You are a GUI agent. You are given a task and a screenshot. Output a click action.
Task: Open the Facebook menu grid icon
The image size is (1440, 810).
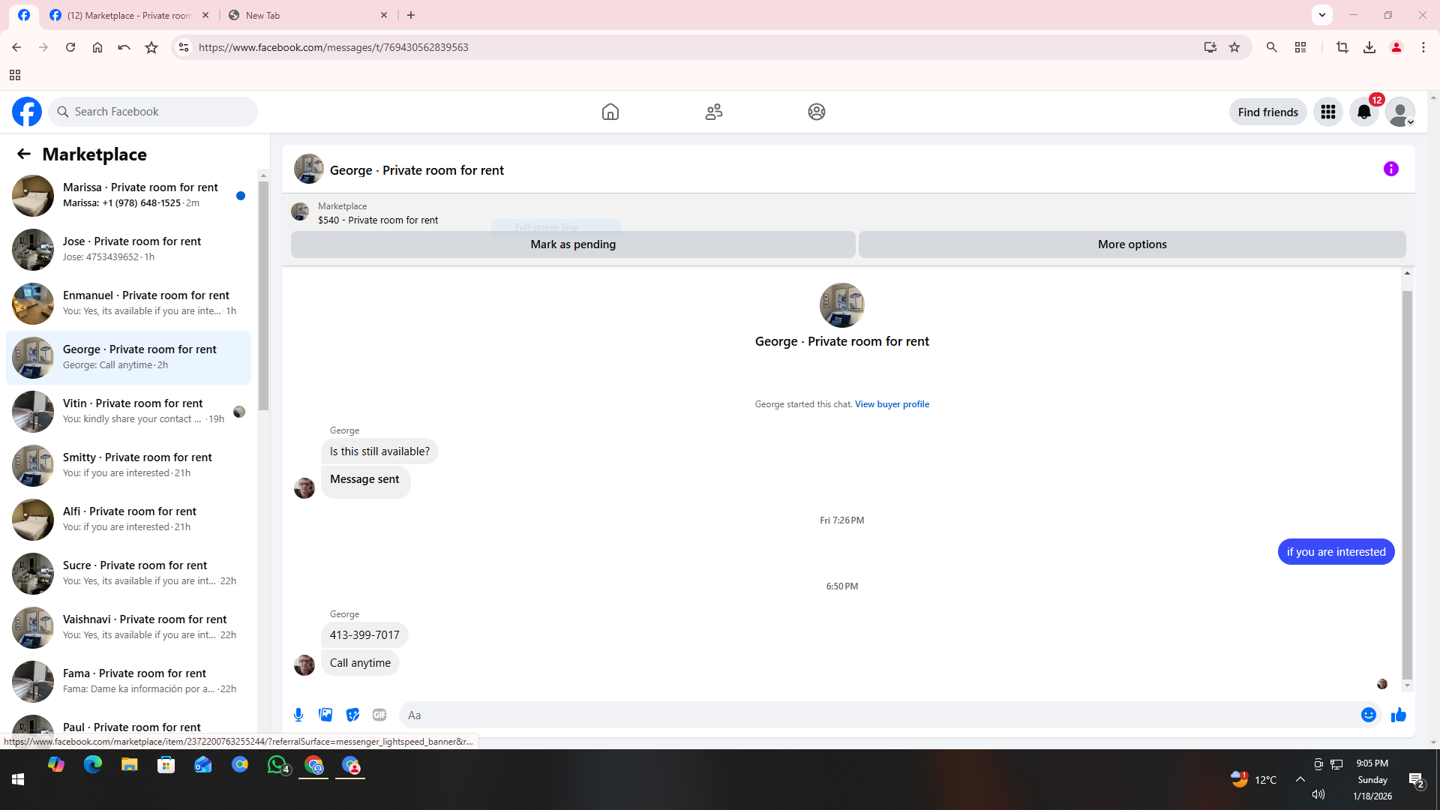pyautogui.click(x=1327, y=112)
